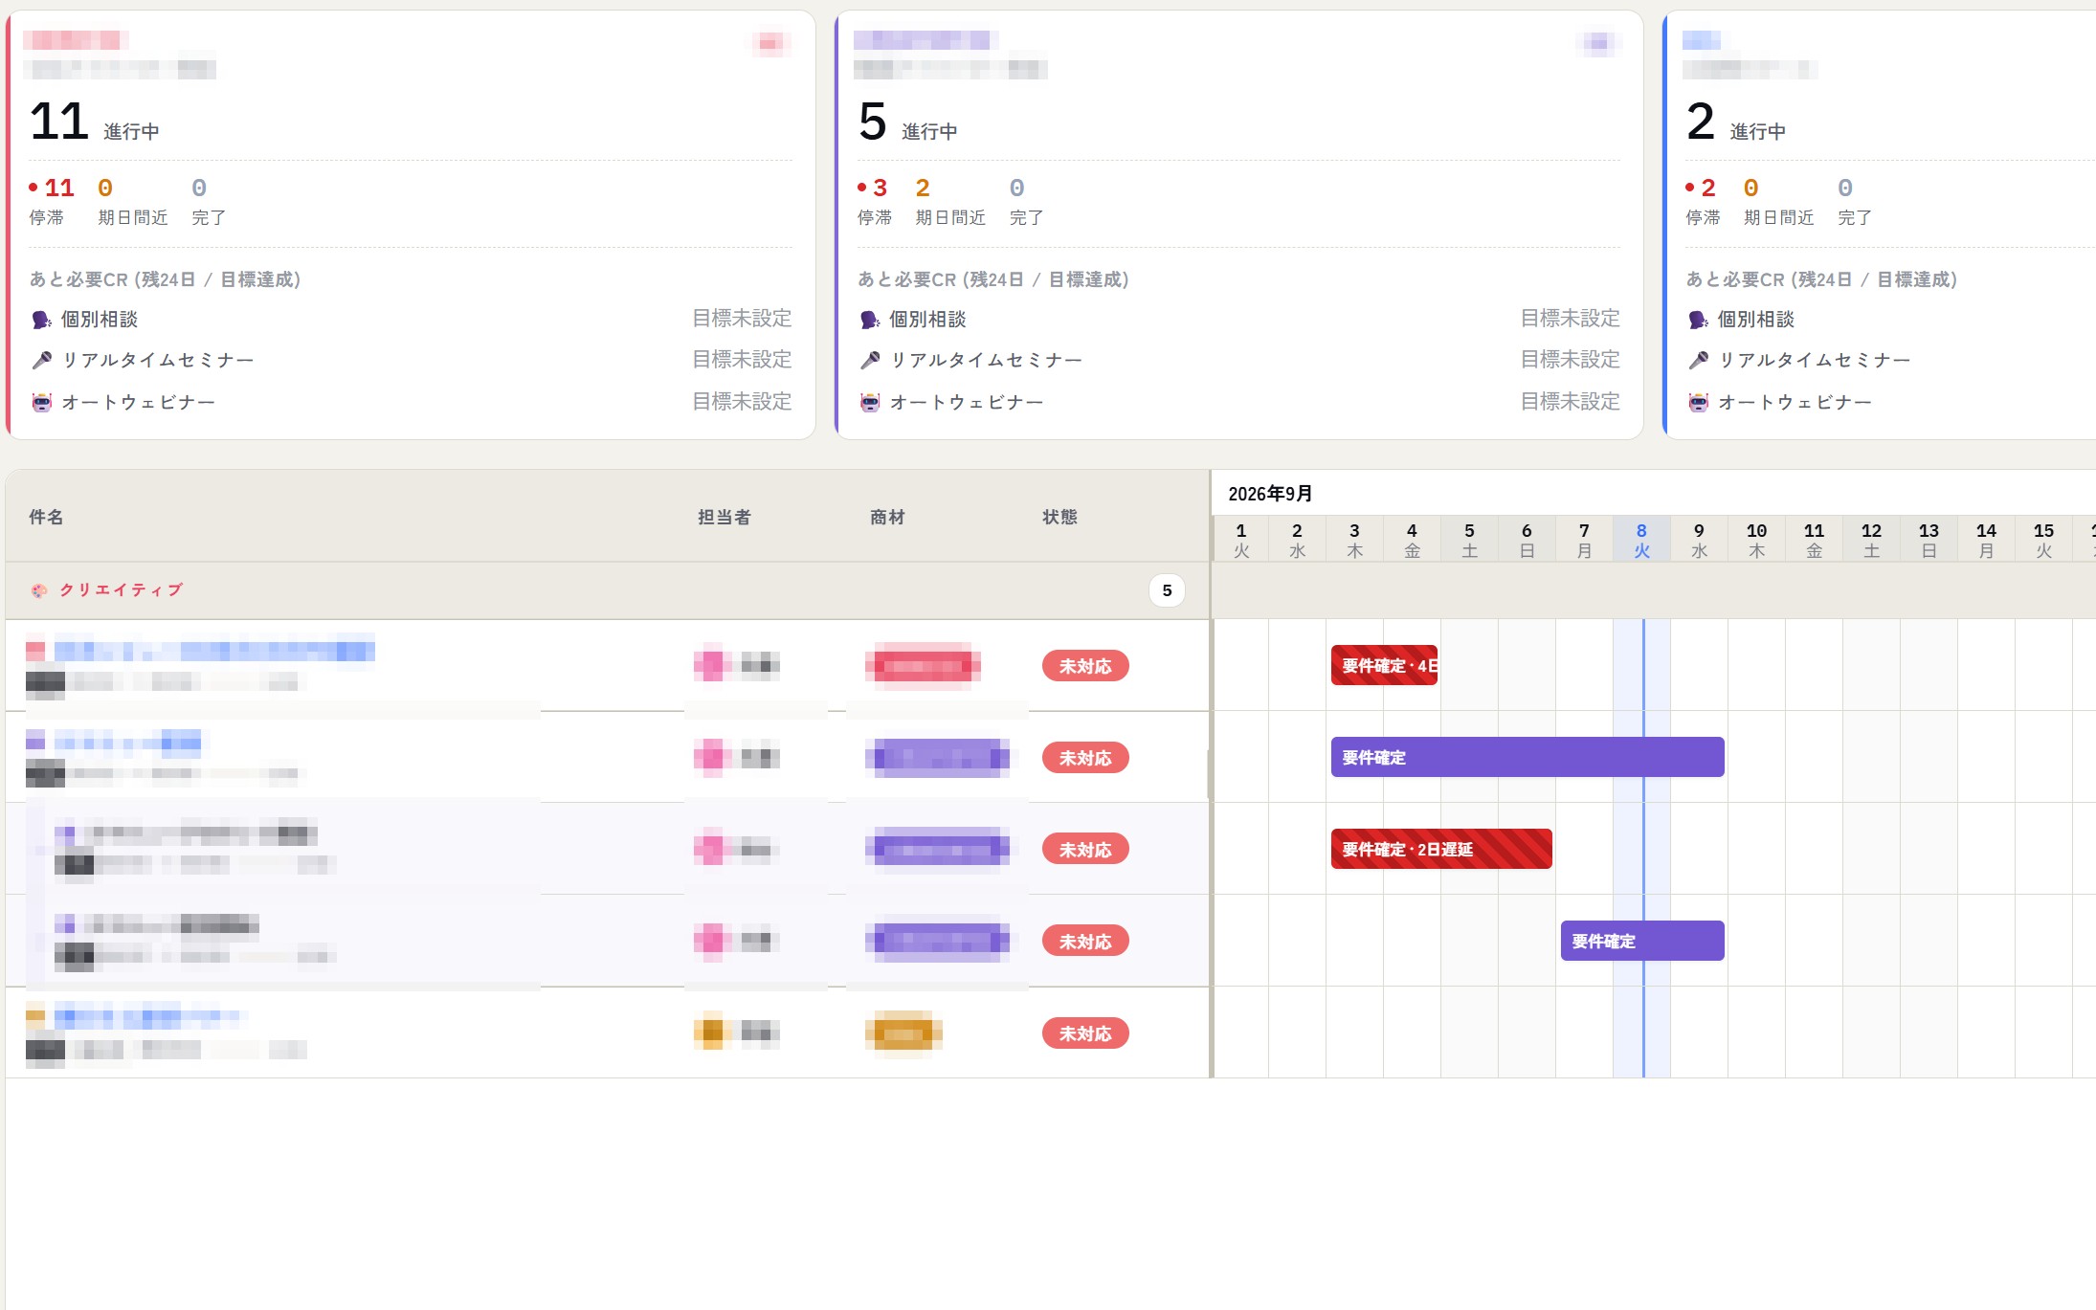
Task: Select the short purple 要件確定 bar starting on day 7
Action: 1642,941
